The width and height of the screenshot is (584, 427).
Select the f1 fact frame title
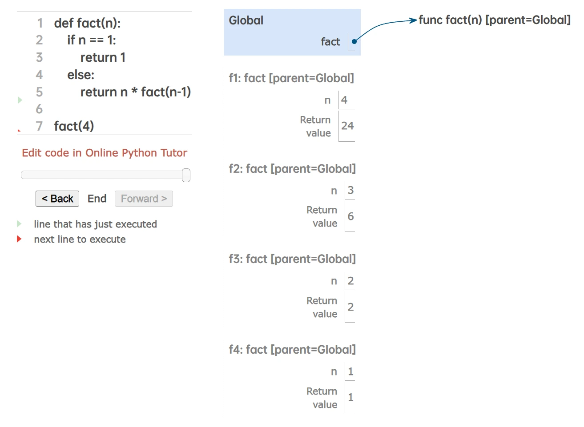[291, 78]
